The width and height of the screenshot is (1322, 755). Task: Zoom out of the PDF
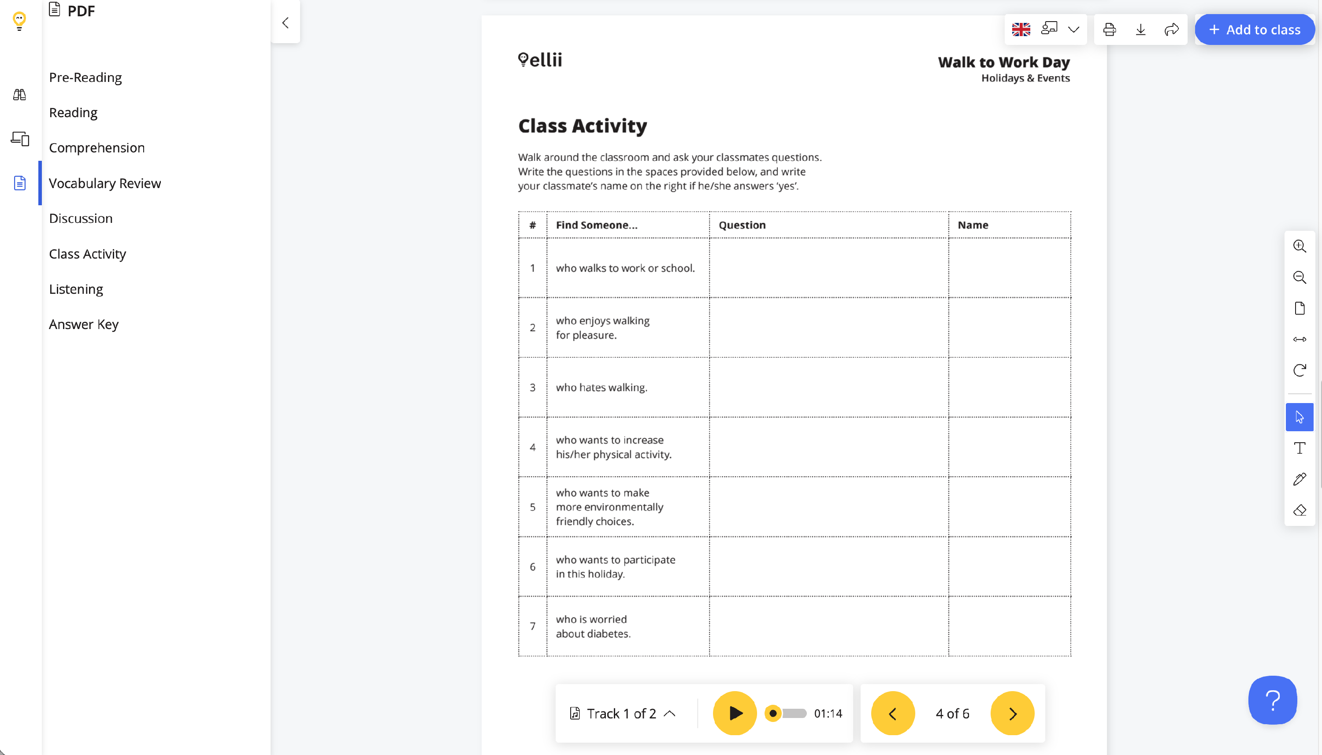point(1299,278)
